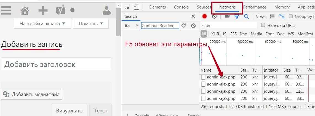Viewport: 315px width, 116px height.
Task: Click the refresh search results icon
Action: [184, 26]
